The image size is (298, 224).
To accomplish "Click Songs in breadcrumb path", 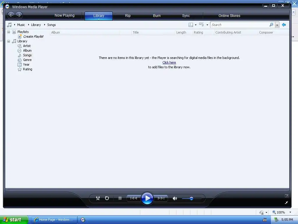I will click(51, 25).
